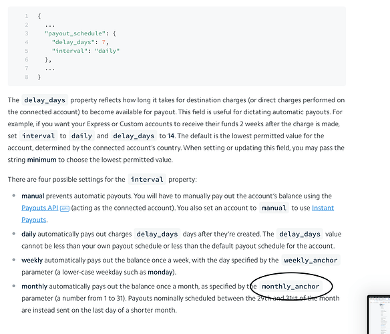Open the Payouts API link
Image resolution: width=390 pixels, height=334 pixels.
(40, 208)
